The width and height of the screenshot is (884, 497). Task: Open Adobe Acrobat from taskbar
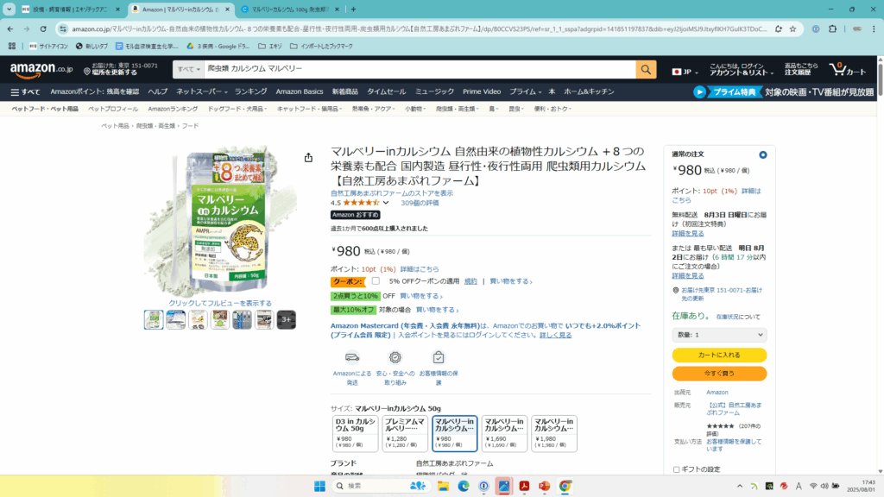coord(524,487)
